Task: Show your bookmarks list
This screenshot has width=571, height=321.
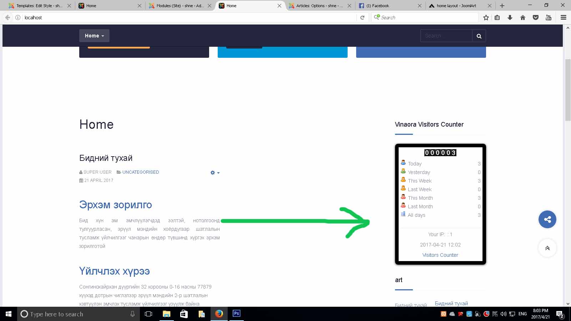Action: click(497, 17)
